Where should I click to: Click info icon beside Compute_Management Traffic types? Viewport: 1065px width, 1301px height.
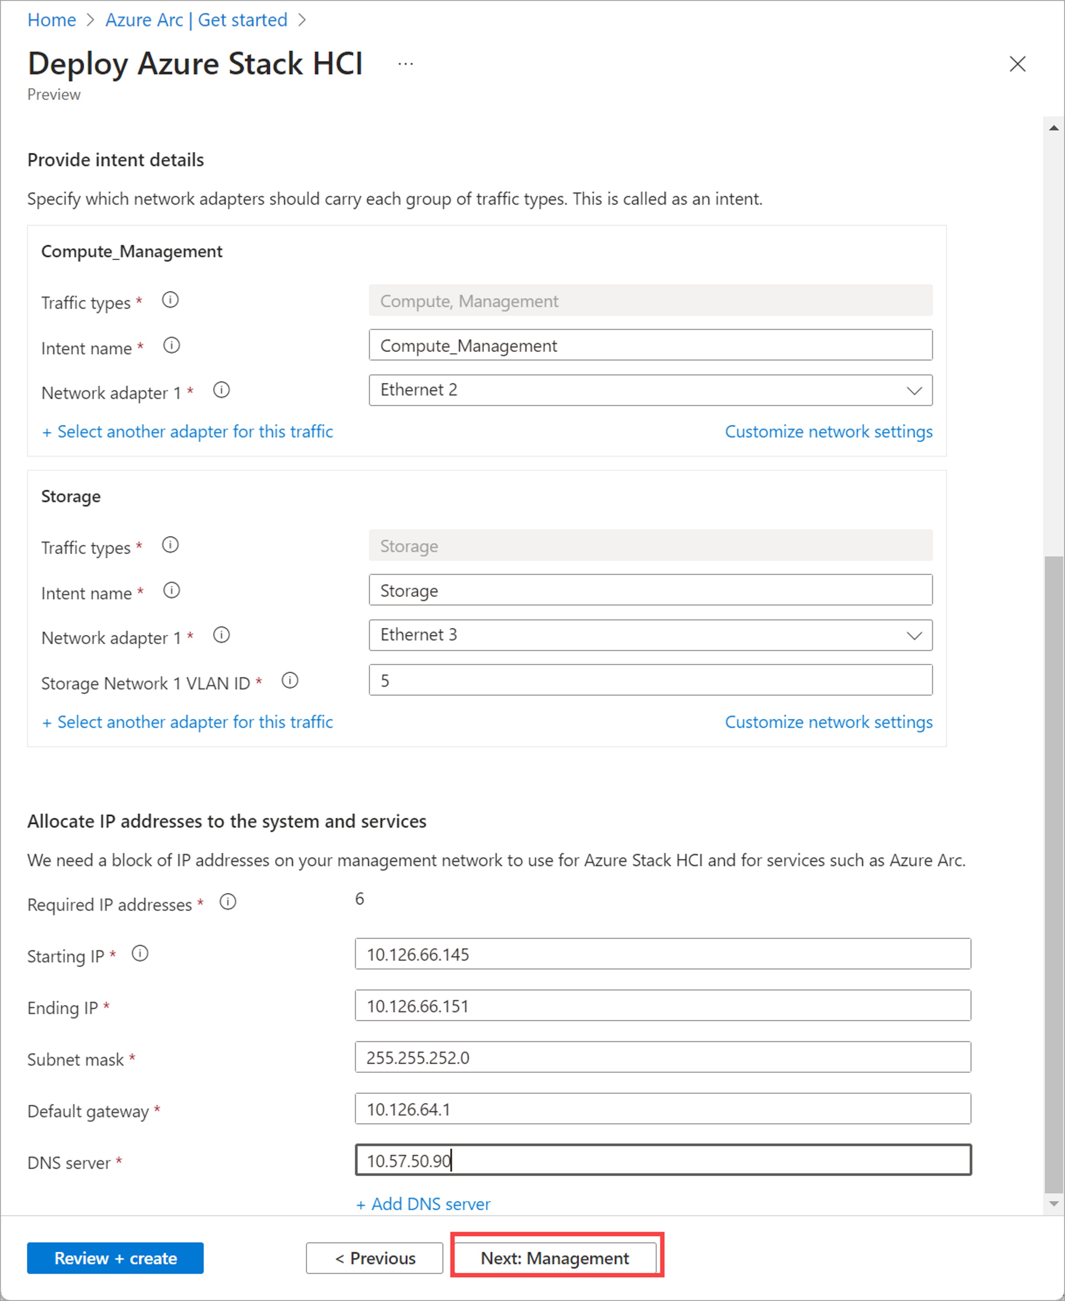tap(170, 300)
